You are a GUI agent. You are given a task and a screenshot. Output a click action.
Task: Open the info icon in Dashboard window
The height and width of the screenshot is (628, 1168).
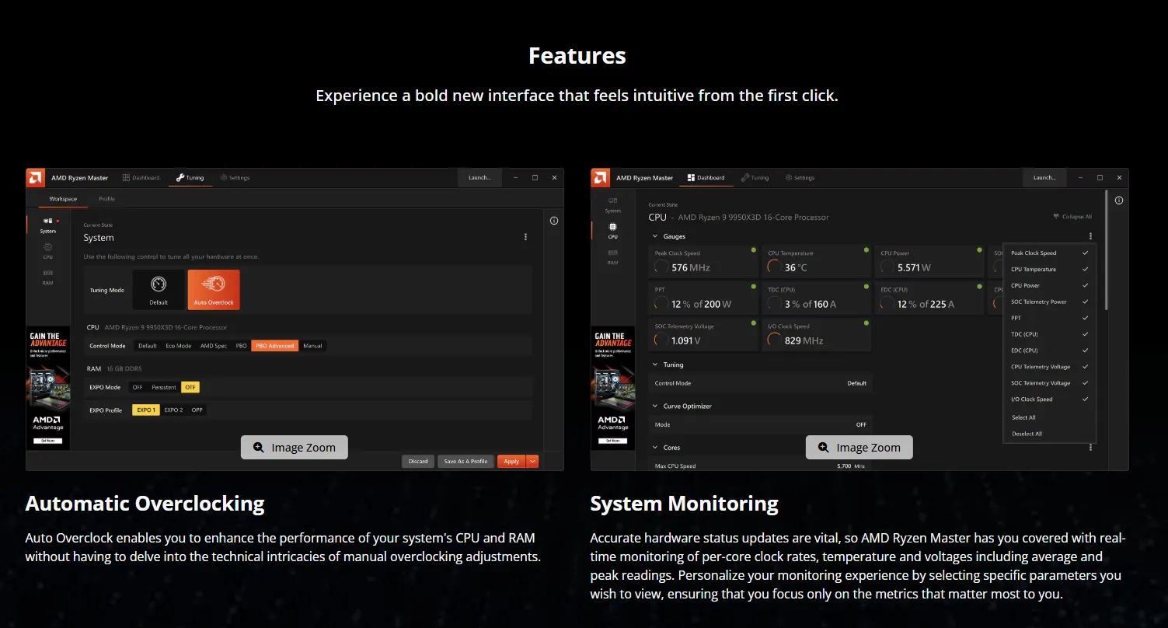tap(1119, 201)
